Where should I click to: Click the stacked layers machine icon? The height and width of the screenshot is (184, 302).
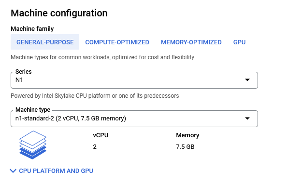(33, 145)
